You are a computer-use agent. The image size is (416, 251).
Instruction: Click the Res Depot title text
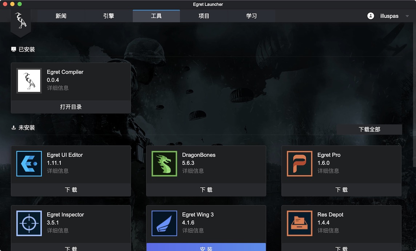330,215
